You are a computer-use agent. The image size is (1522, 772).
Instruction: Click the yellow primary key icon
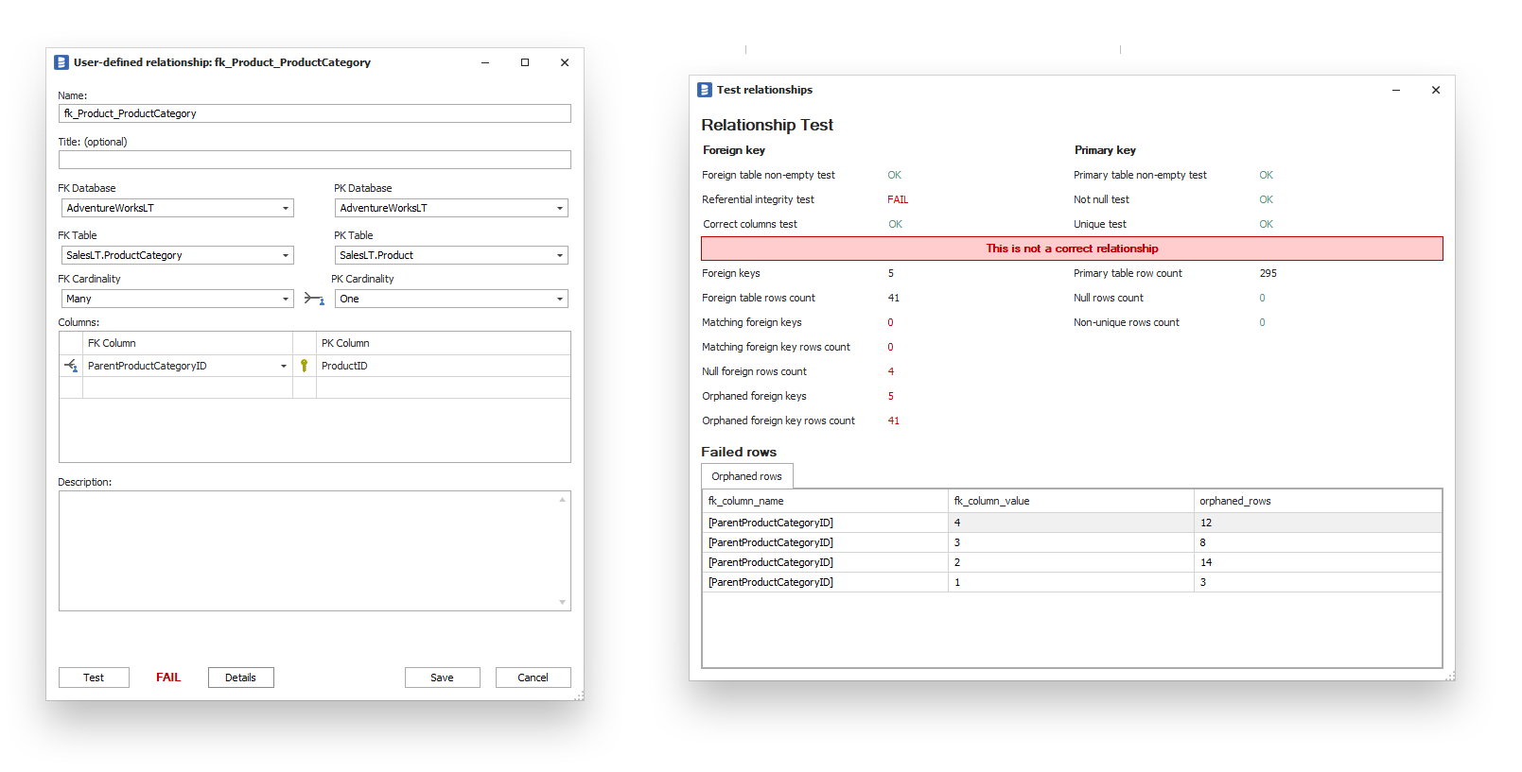pyautogui.click(x=304, y=366)
